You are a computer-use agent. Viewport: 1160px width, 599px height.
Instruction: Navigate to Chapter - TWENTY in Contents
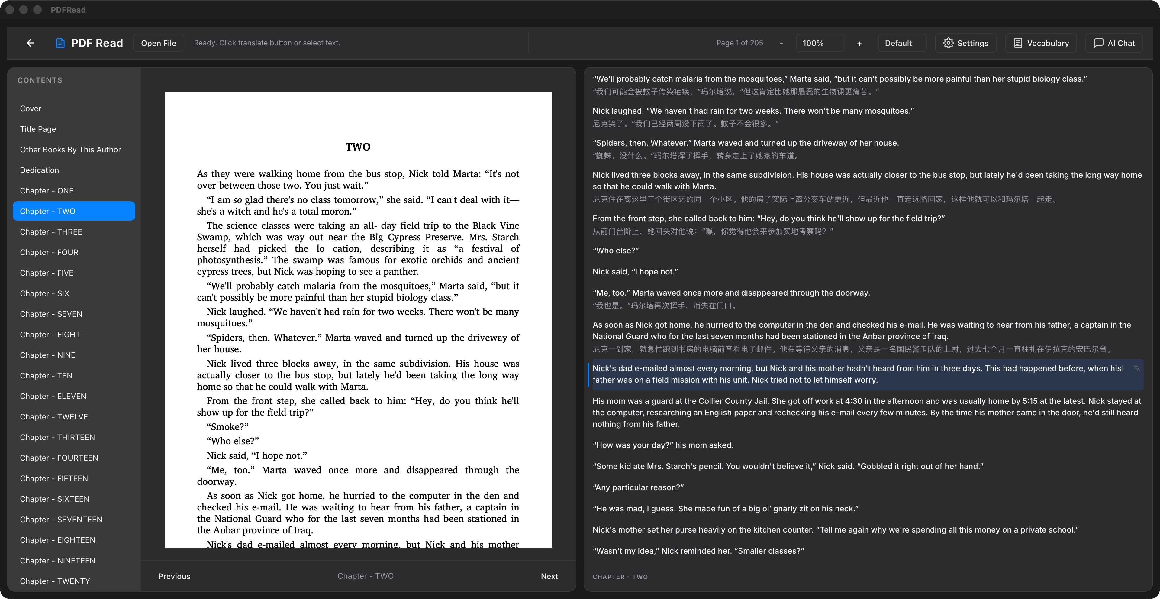(55, 581)
